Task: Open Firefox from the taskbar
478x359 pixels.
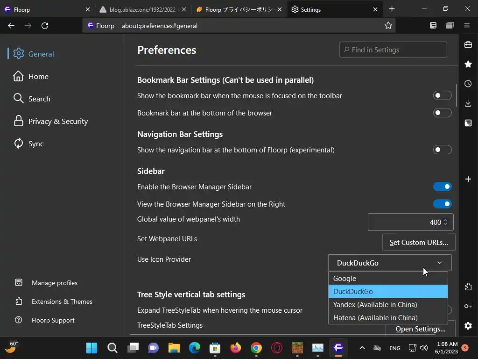Action: [x=236, y=348]
